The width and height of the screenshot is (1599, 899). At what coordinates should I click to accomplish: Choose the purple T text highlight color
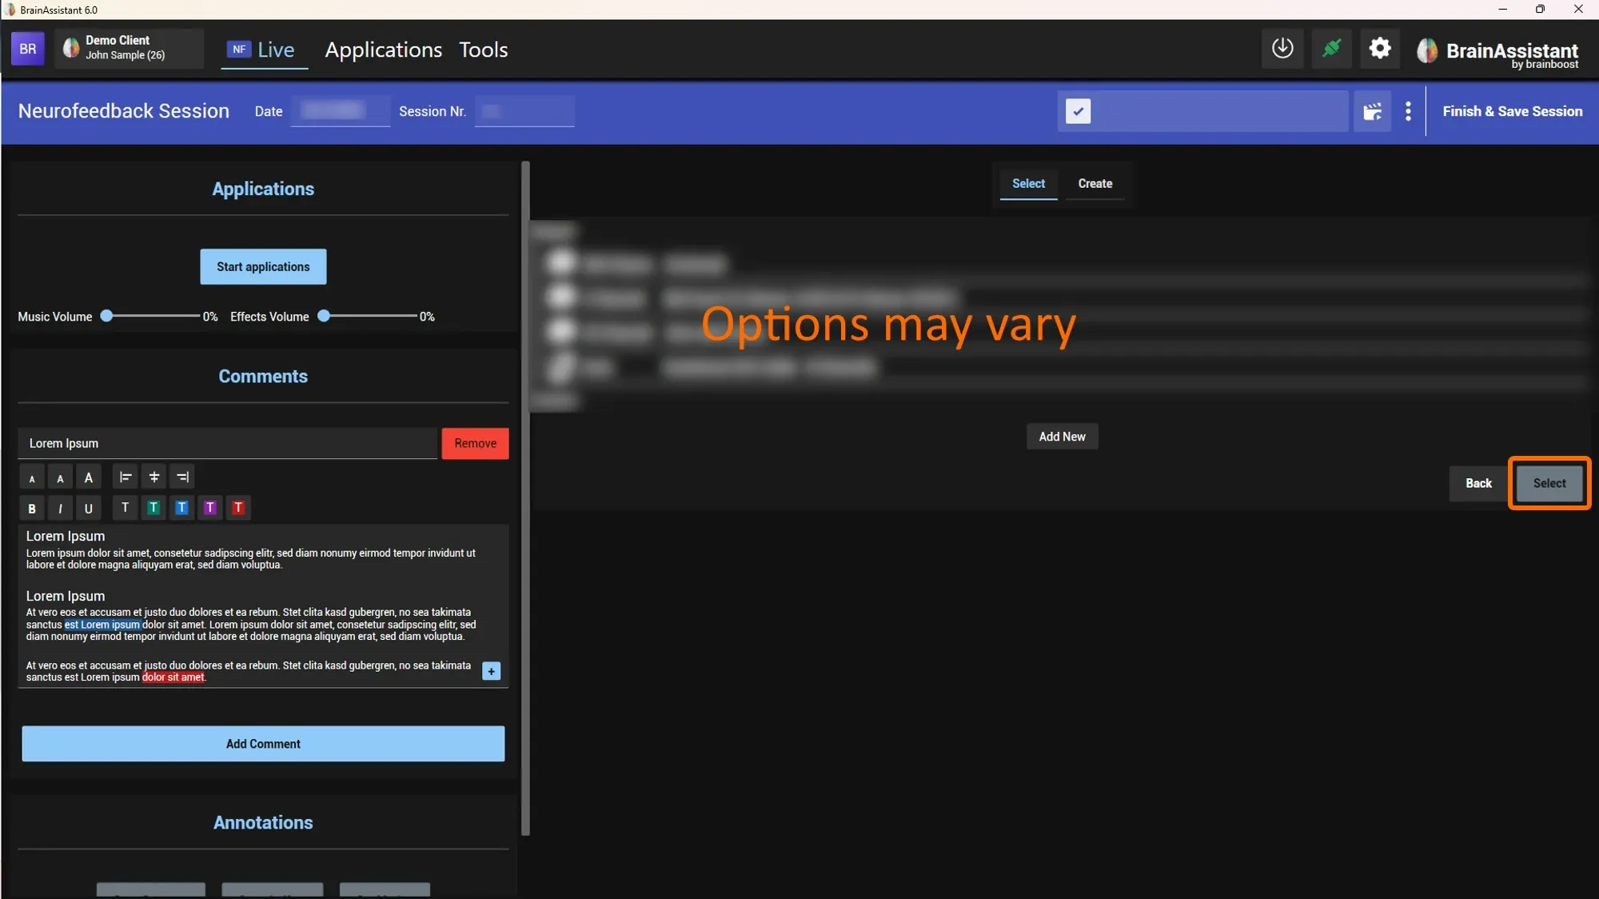click(209, 508)
